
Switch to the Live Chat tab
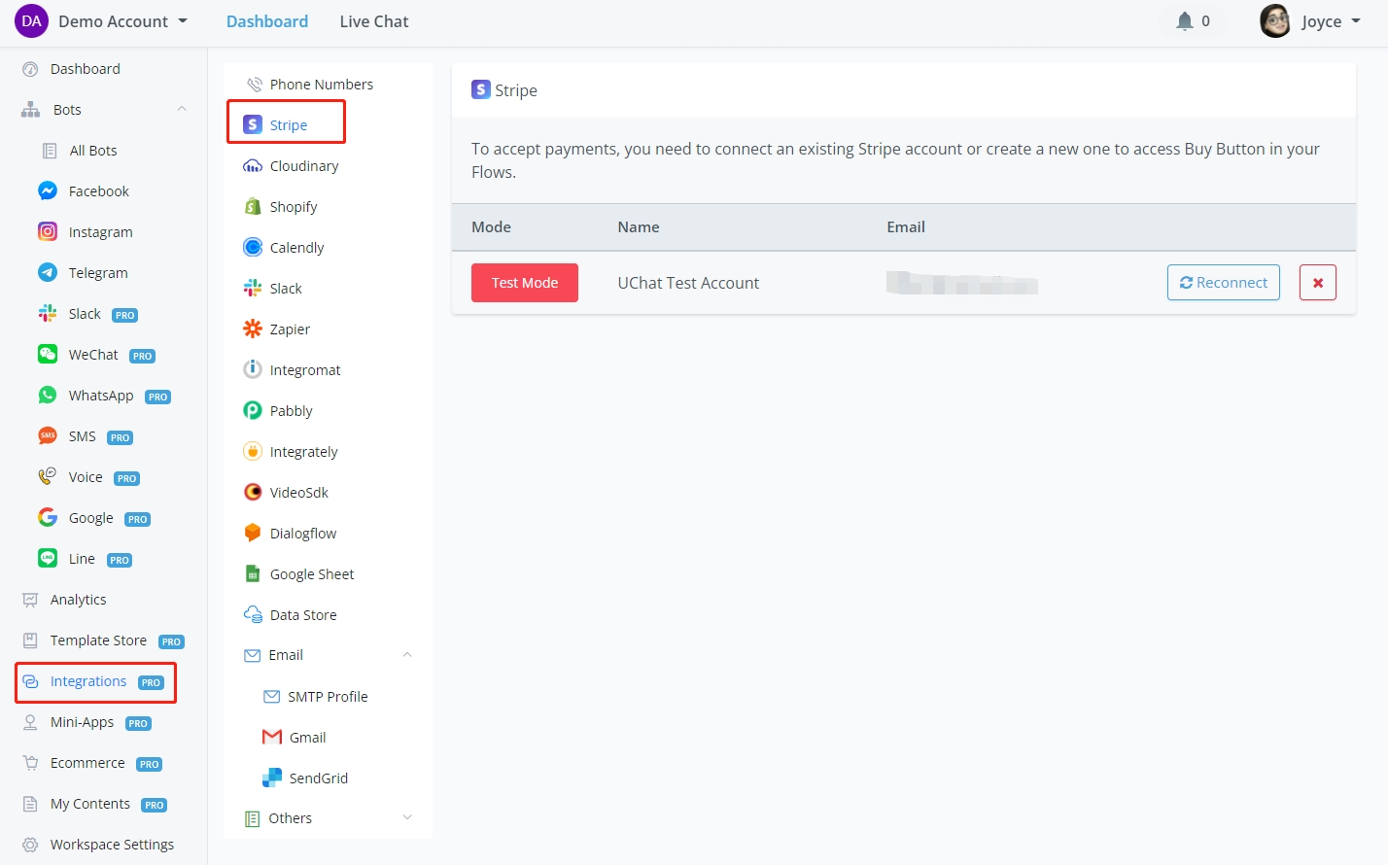[x=373, y=21]
